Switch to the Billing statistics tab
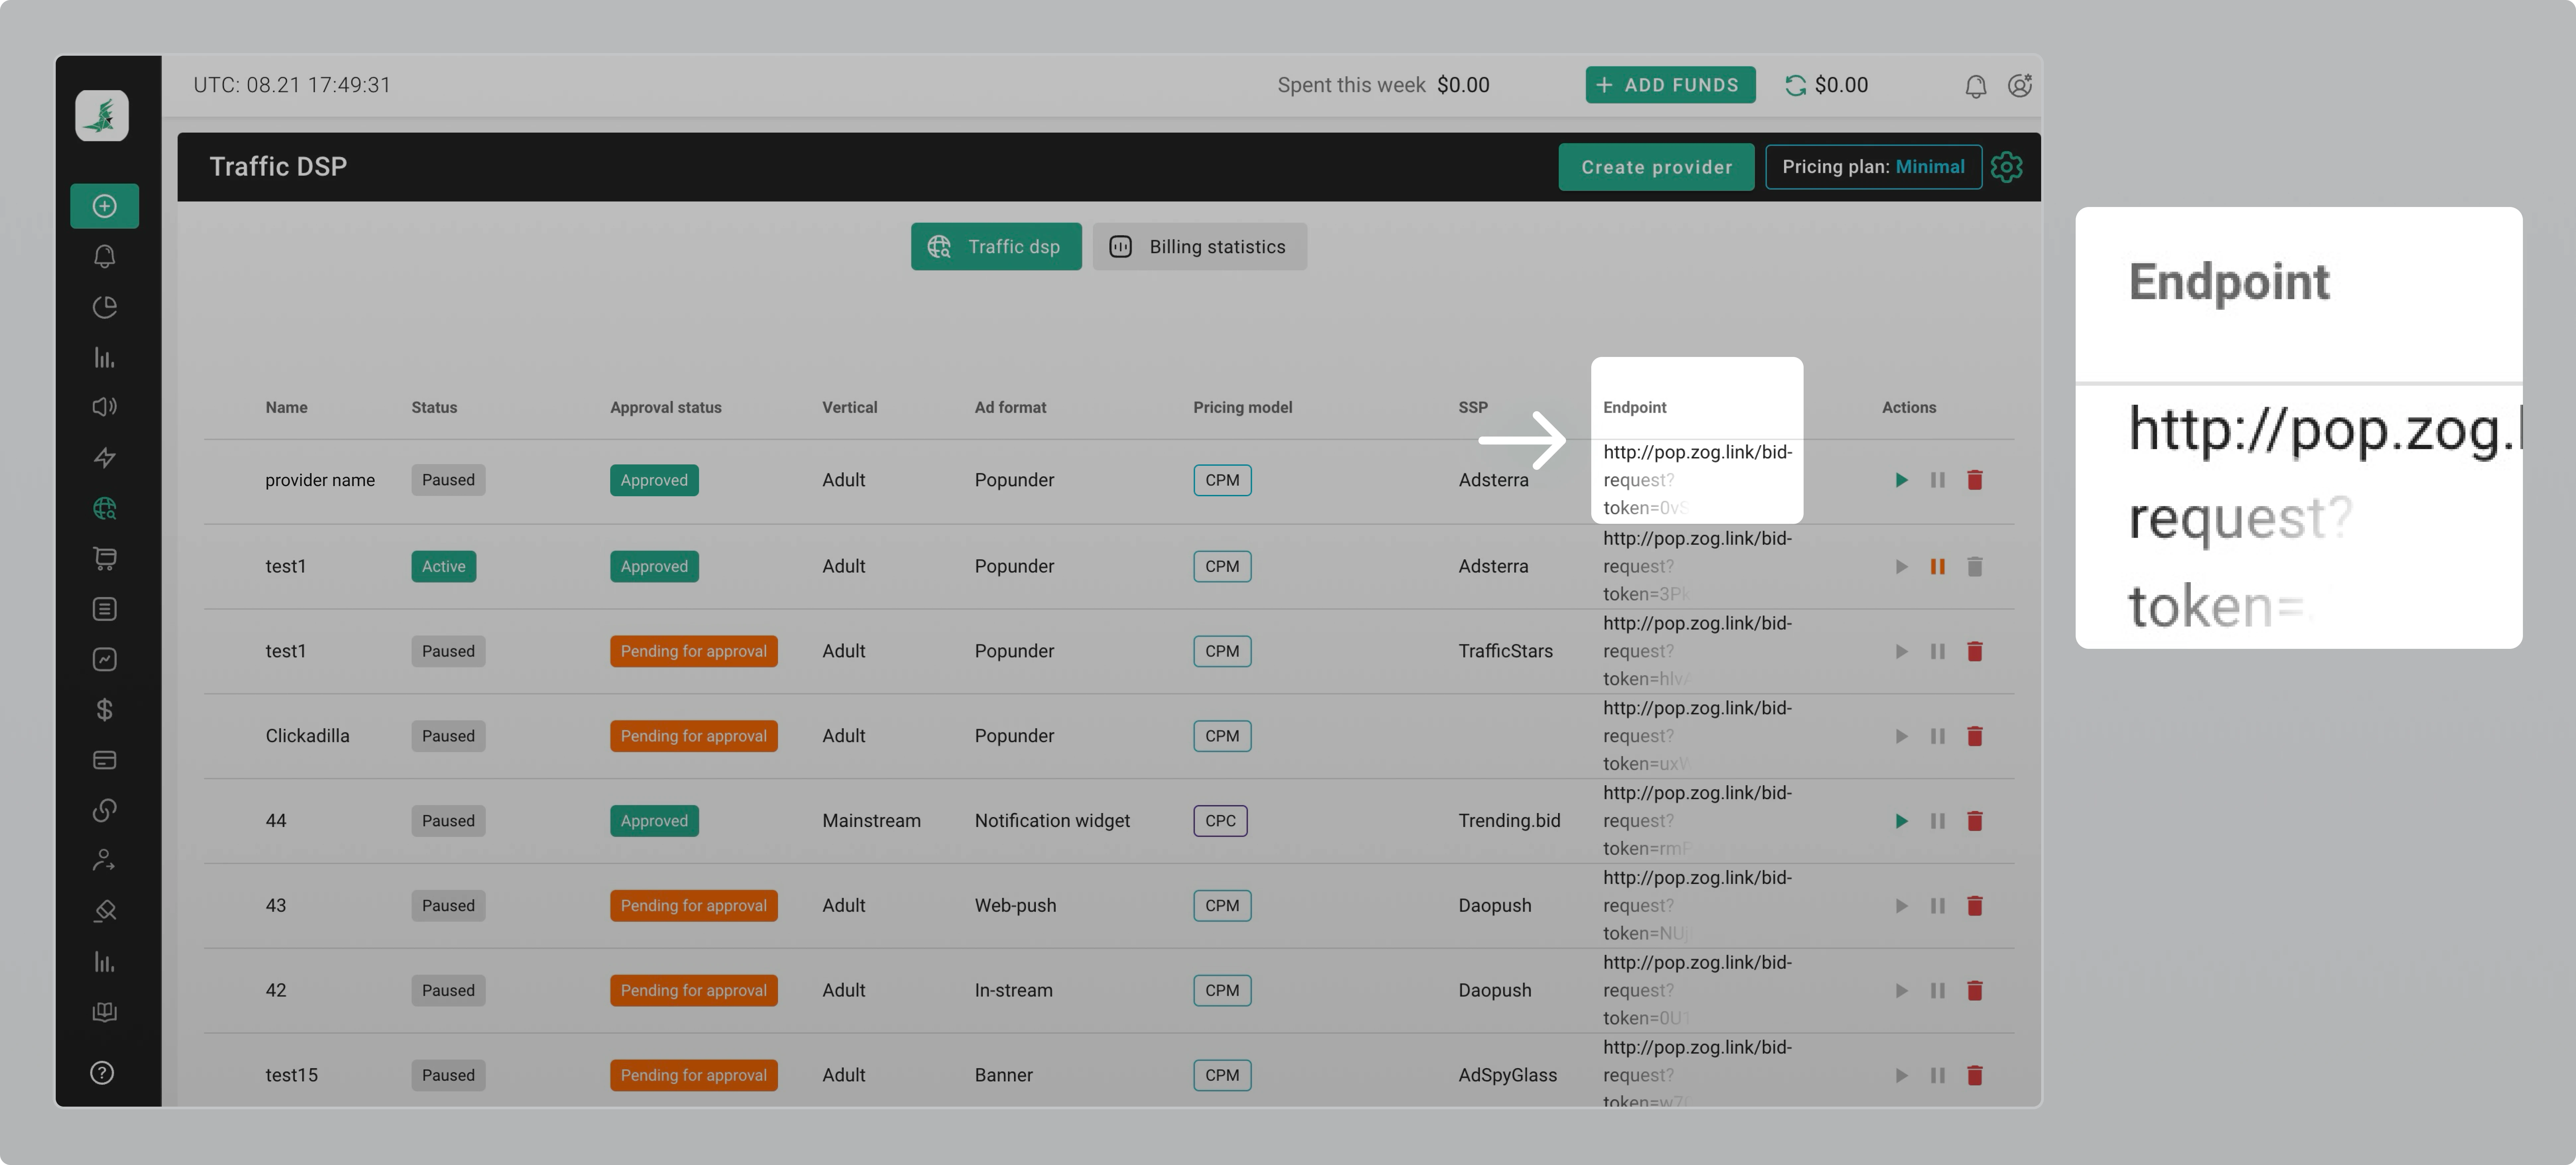This screenshot has height=1165, width=2576. [x=1200, y=246]
